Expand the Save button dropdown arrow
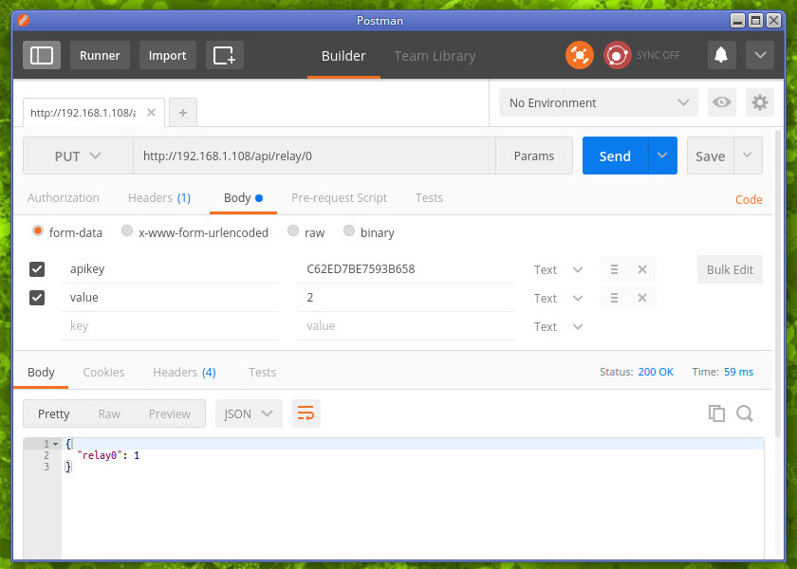Screen dimensions: 797x569 748,156
